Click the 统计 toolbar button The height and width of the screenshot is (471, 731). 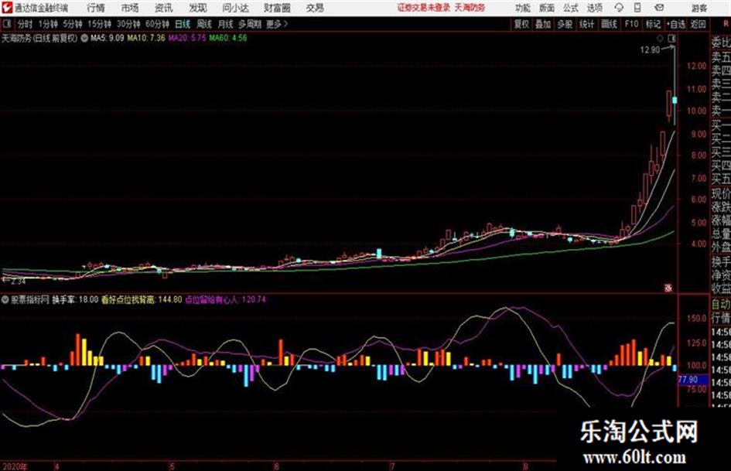[587, 24]
